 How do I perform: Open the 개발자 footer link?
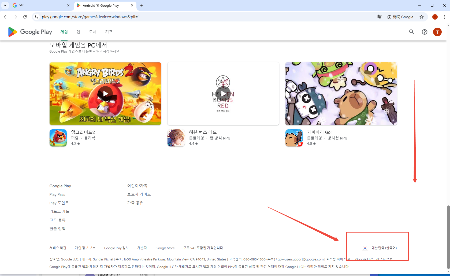tap(142, 248)
